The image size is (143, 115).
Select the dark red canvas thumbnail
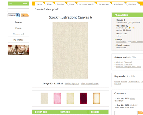[x=84, y=98]
